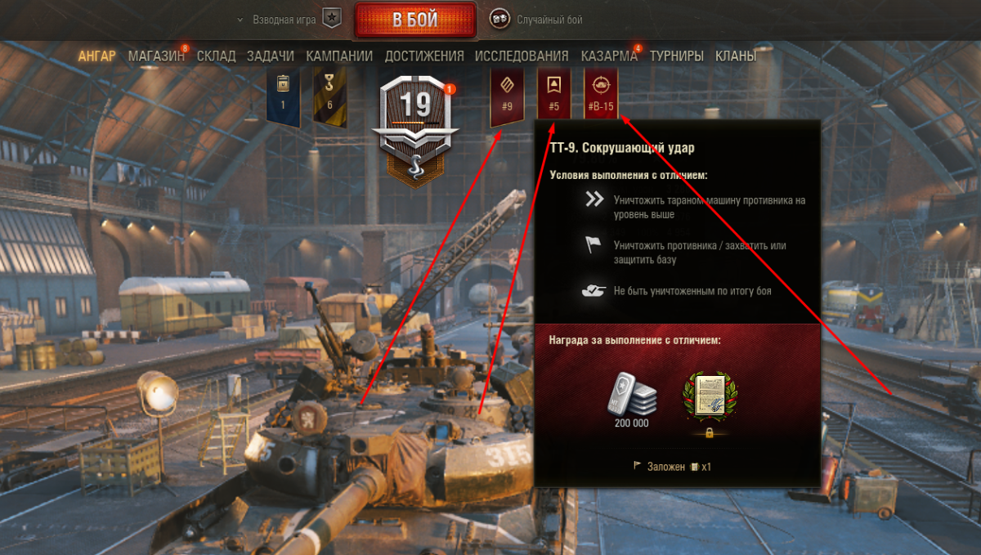Expand the Взводная игра platoon dropdown arrow
The height and width of the screenshot is (555, 981).
click(x=240, y=19)
